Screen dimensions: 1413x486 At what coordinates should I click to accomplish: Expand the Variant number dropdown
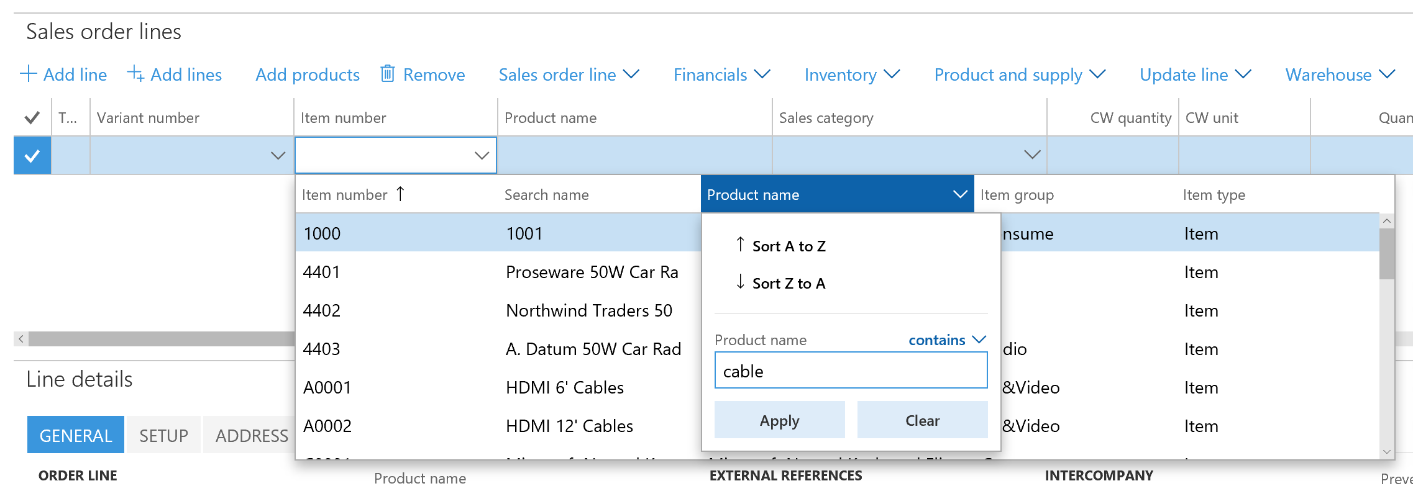pos(278,156)
